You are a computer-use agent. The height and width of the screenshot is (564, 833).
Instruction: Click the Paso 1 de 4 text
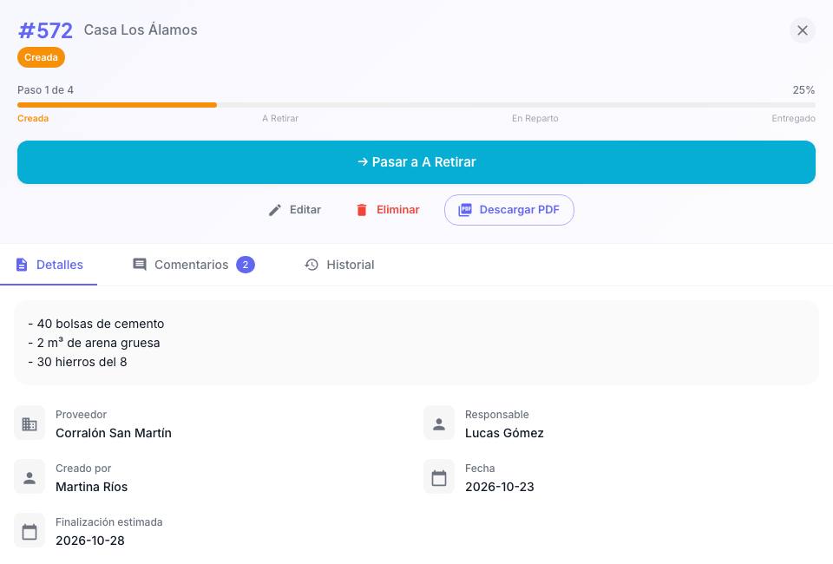pos(45,89)
